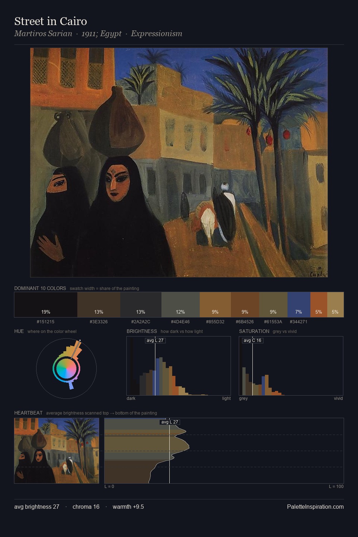Click the #855D32 hex code text

215,321
